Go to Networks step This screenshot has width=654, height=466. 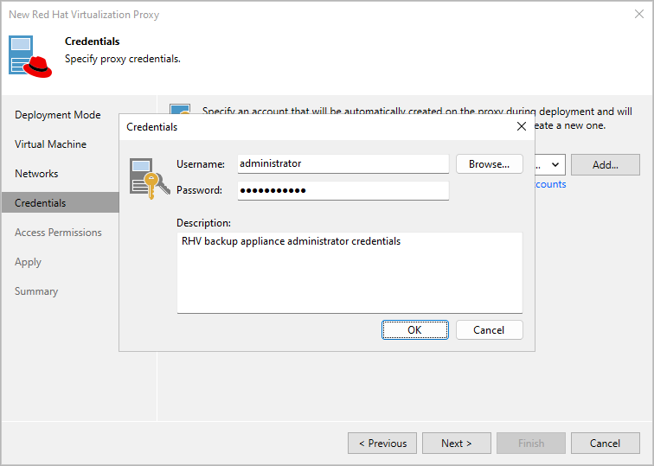(x=36, y=174)
